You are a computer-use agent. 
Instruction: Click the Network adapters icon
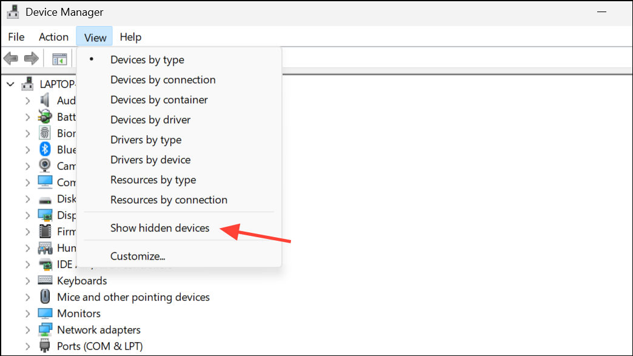click(45, 330)
